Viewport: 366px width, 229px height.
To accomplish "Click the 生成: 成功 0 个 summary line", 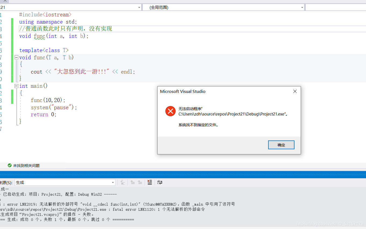I will (67, 220).
